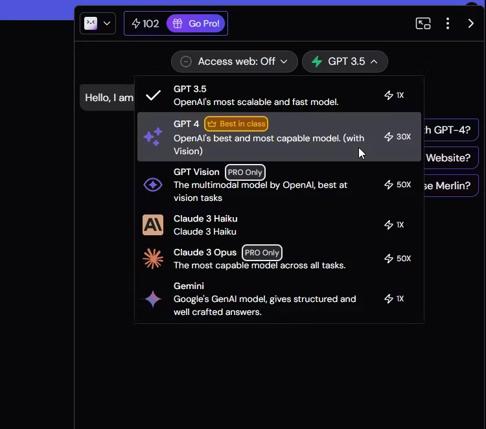
Task: Toggle the Access web Off setting
Action: [235, 62]
